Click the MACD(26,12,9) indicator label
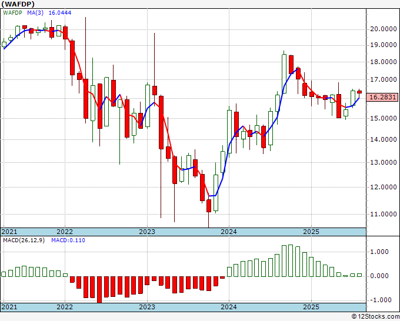This screenshot has width=400, height=321. (x=24, y=240)
